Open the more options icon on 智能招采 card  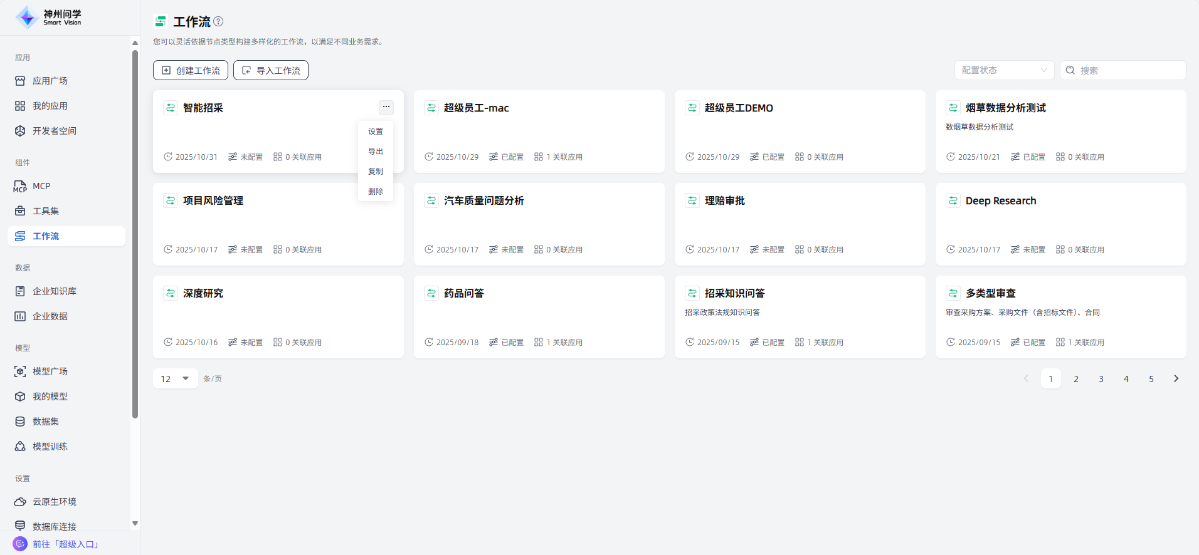click(x=386, y=107)
